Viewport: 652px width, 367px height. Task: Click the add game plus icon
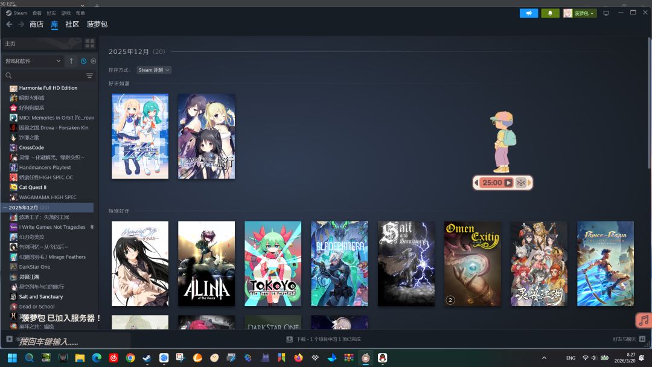point(9,339)
